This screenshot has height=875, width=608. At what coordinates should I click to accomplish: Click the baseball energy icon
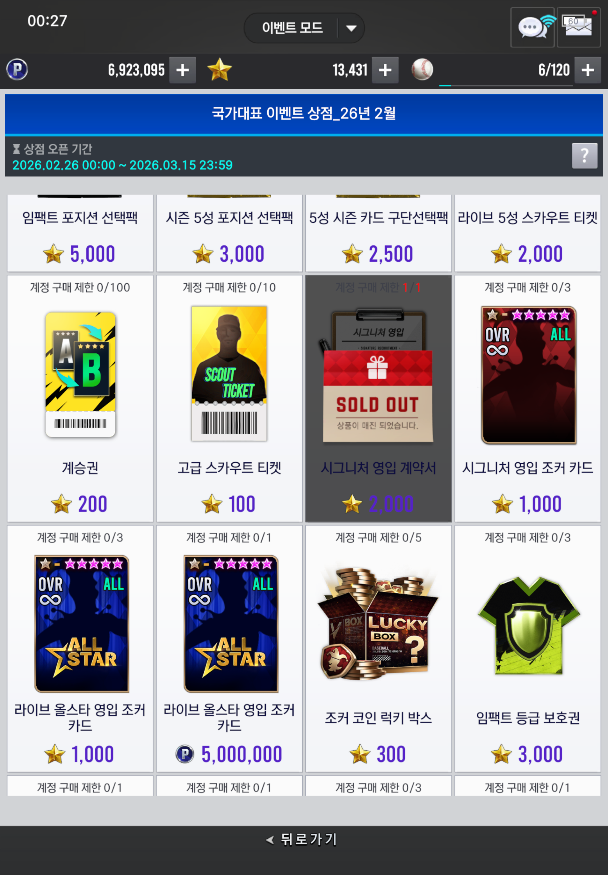coord(422,69)
